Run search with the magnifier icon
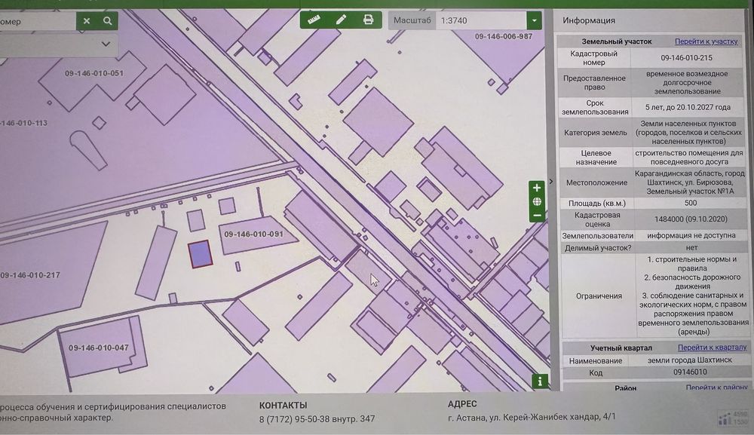Viewport: 754px width, 435px height. pos(108,20)
